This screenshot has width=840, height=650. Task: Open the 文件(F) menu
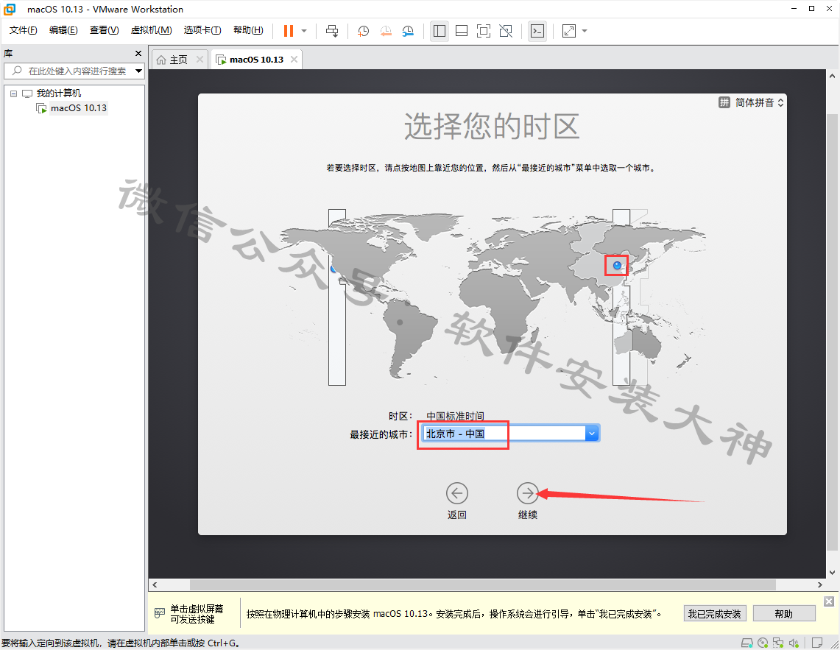[x=23, y=30]
